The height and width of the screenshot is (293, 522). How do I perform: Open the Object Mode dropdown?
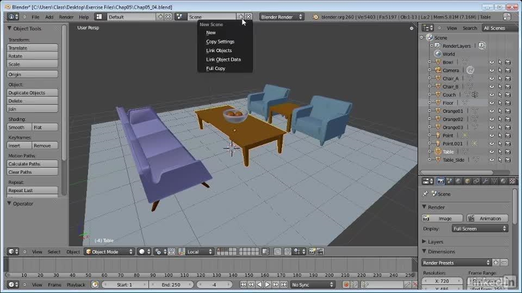coord(109,252)
